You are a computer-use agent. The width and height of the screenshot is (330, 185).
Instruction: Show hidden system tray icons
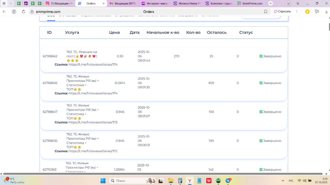[x=283, y=181]
